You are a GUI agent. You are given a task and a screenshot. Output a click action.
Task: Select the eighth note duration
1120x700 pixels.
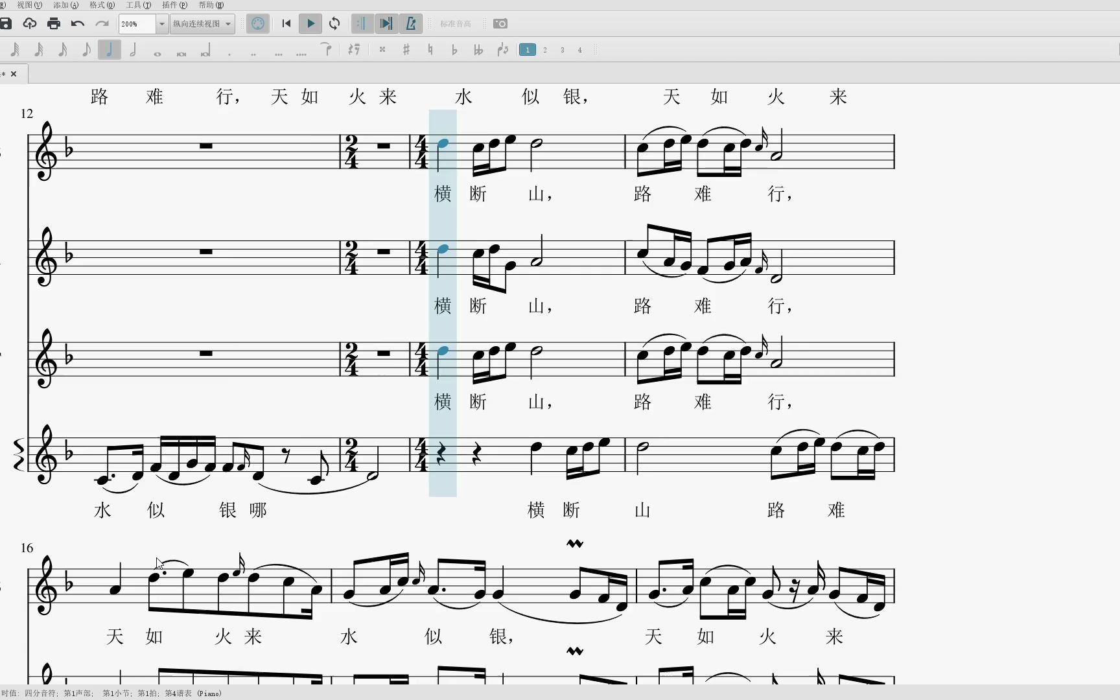pyautogui.click(x=86, y=50)
